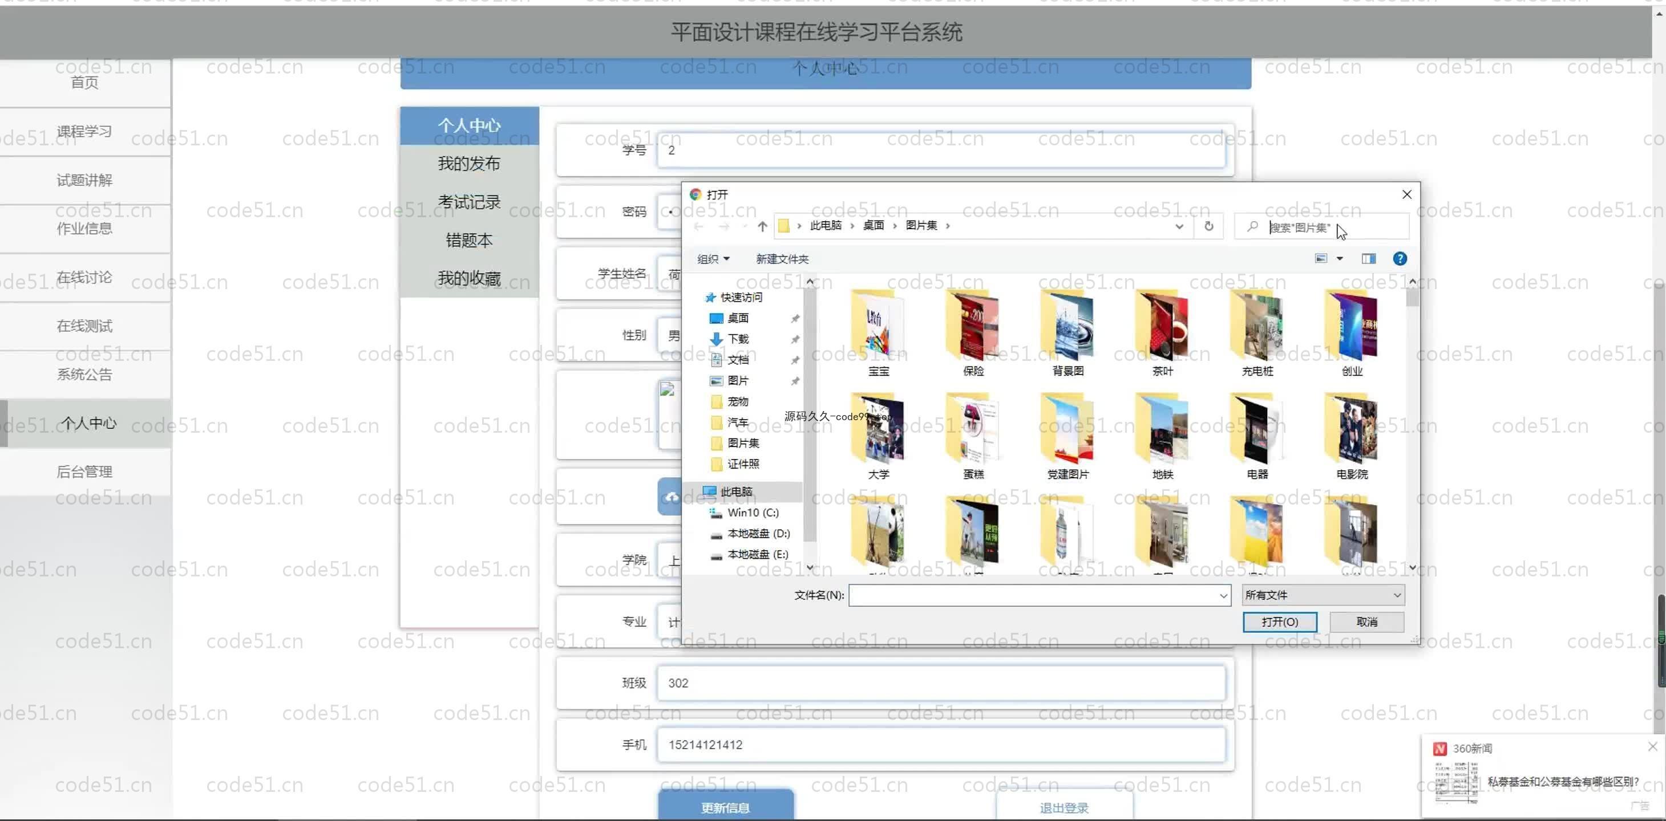
Task: Click the 手机 input field
Action: click(941, 745)
